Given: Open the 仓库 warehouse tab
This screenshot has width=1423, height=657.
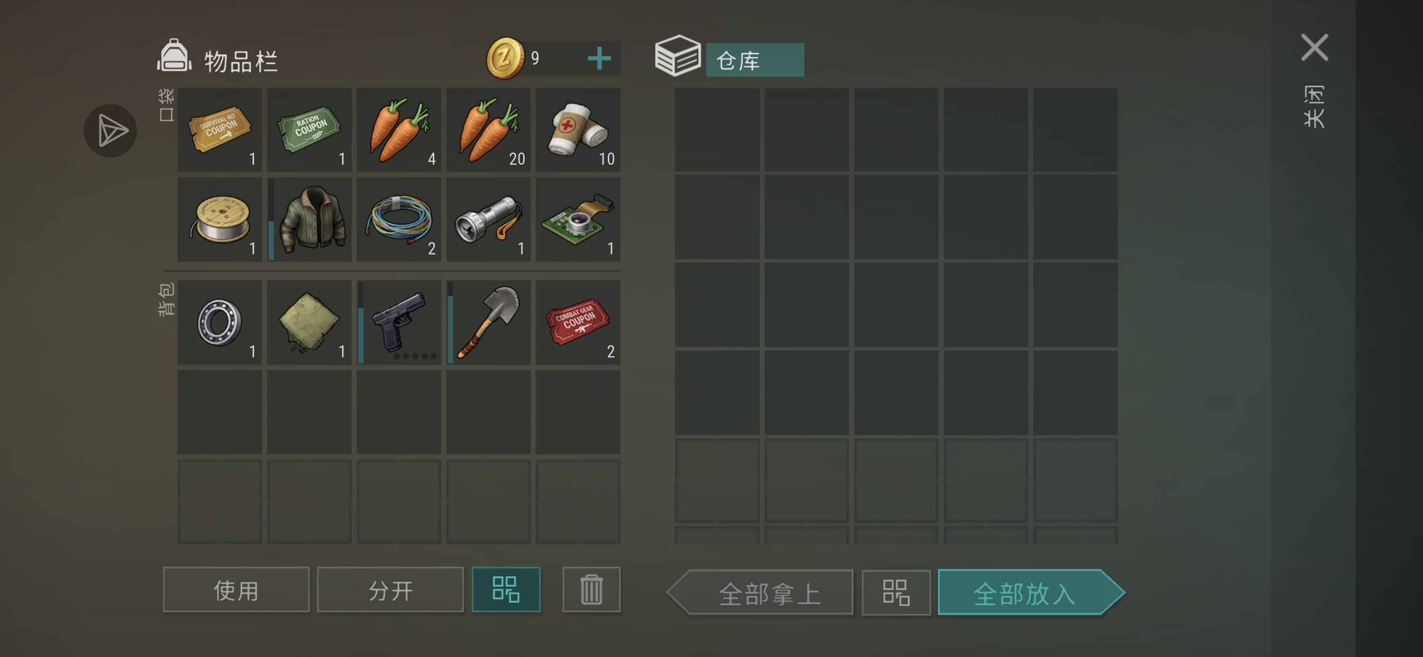Looking at the screenshot, I should 755,60.
